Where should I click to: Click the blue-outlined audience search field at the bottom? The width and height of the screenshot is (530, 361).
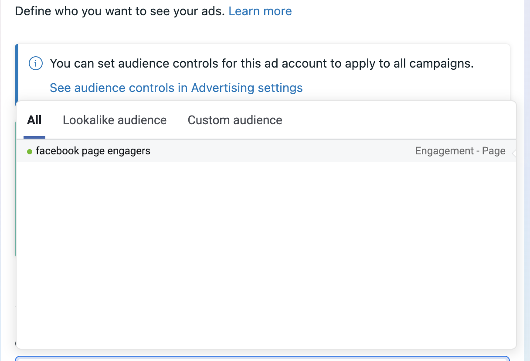click(x=262, y=358)
